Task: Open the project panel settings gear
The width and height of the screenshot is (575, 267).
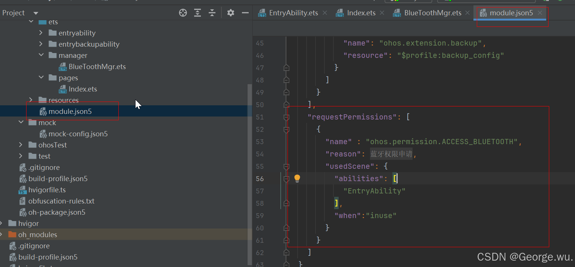Action: point(231,13)
